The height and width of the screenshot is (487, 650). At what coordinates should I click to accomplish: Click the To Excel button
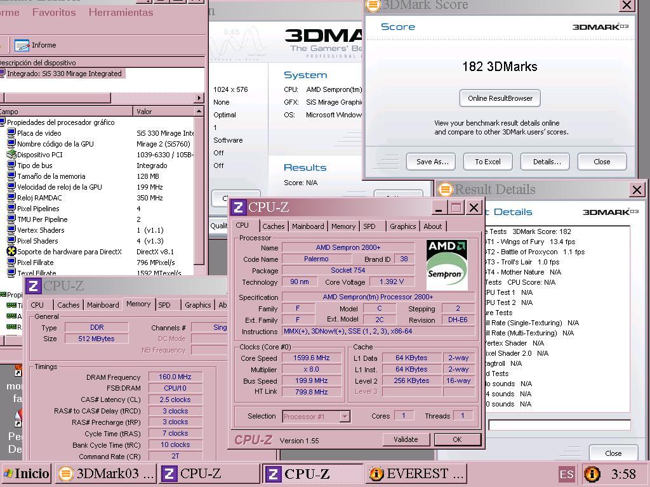pyautogui.click(x=488, y=162)
